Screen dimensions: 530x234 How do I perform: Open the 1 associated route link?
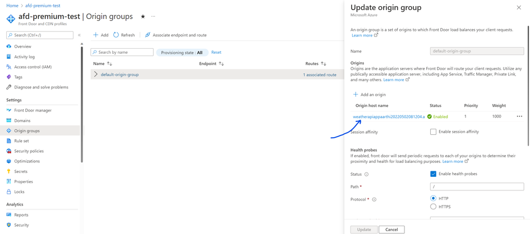click(320, 75)
